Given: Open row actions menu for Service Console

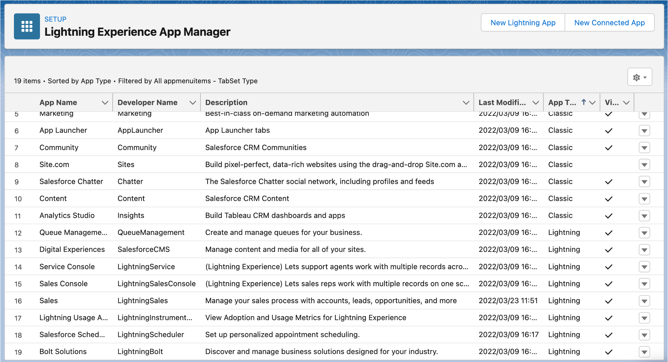Looking at the screenshot, I should (x=644, y=267).
